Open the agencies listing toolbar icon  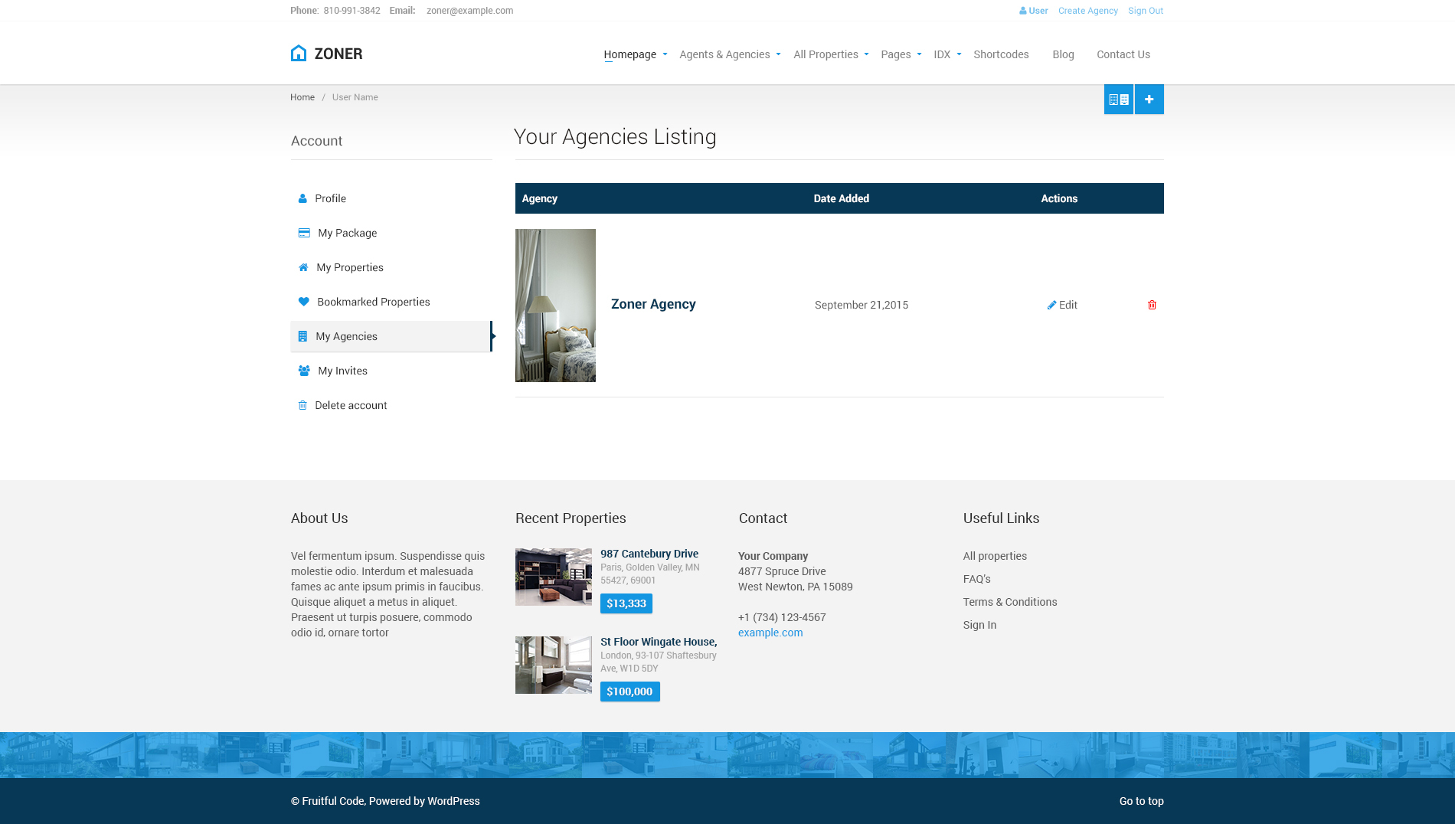(1119, 100)
